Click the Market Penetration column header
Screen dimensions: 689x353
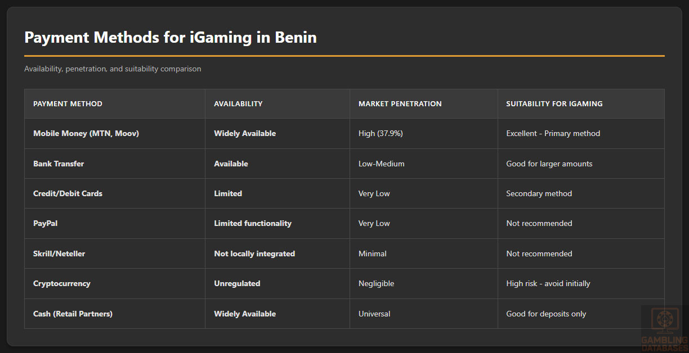pos(400,104)
